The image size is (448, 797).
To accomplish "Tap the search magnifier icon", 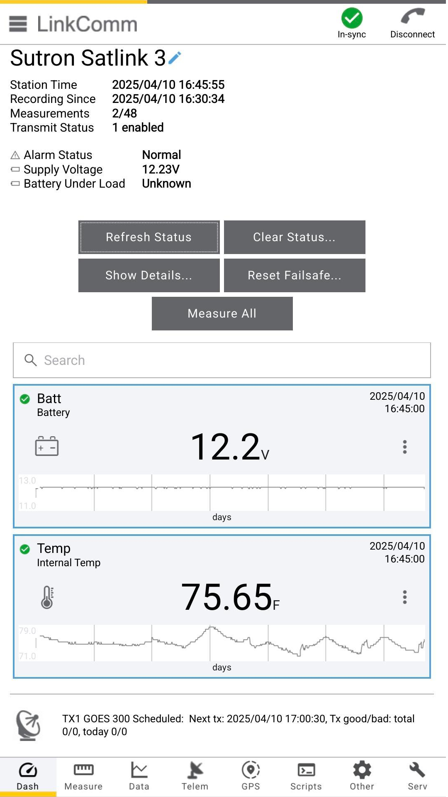I will pos(31,360).
